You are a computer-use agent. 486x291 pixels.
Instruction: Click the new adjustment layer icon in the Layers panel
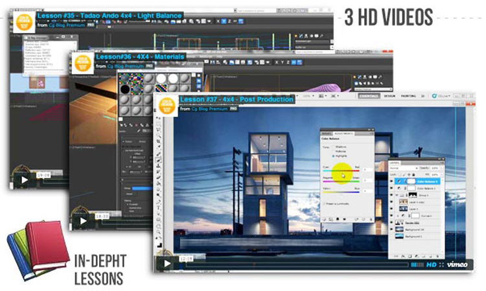pos(416,256)
